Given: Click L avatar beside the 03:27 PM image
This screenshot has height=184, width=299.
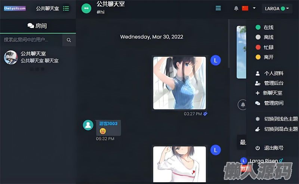Looking at the screenshot, I should point(216,60).
